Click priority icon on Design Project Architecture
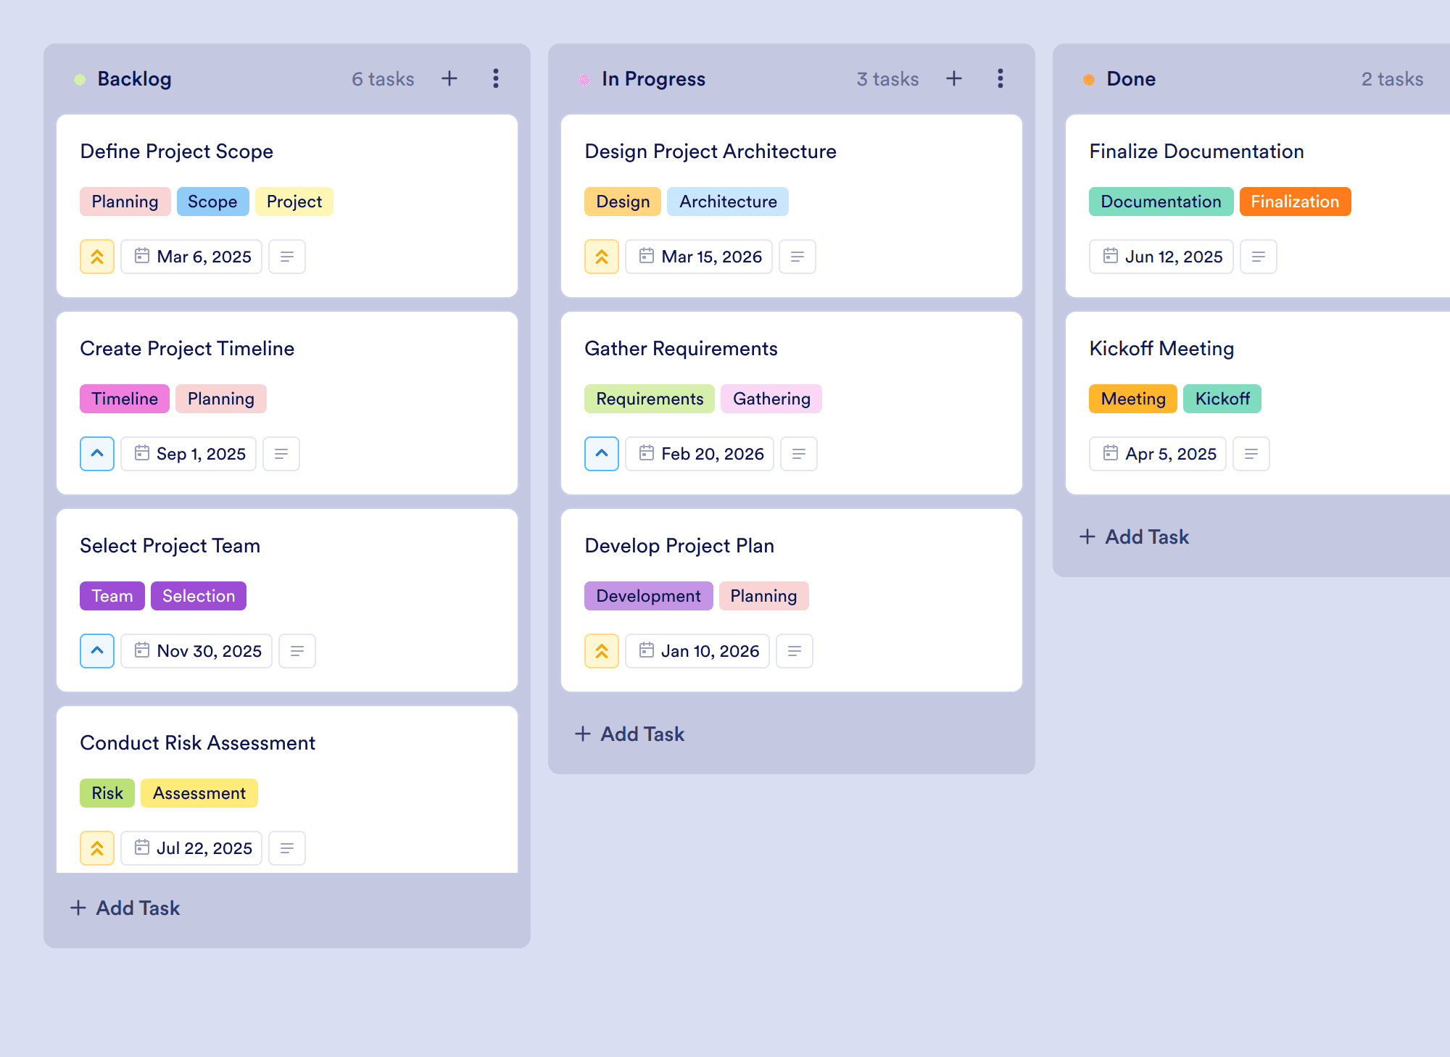Screen dimensions: 1450x1057 [602, 257]
